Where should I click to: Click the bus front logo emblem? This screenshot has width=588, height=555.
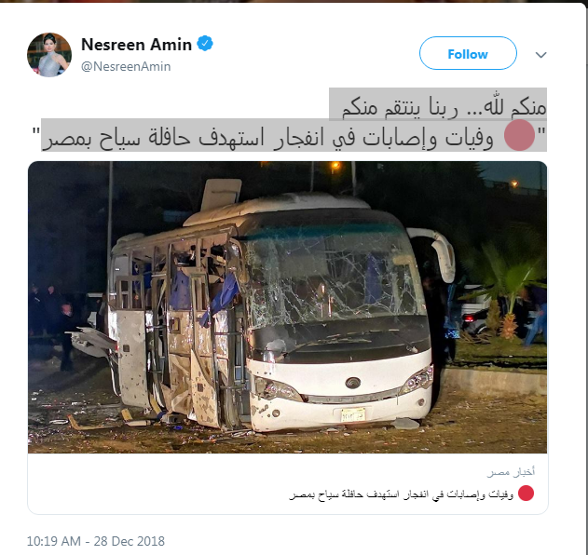pyautogui.click(x=353, y=383)
